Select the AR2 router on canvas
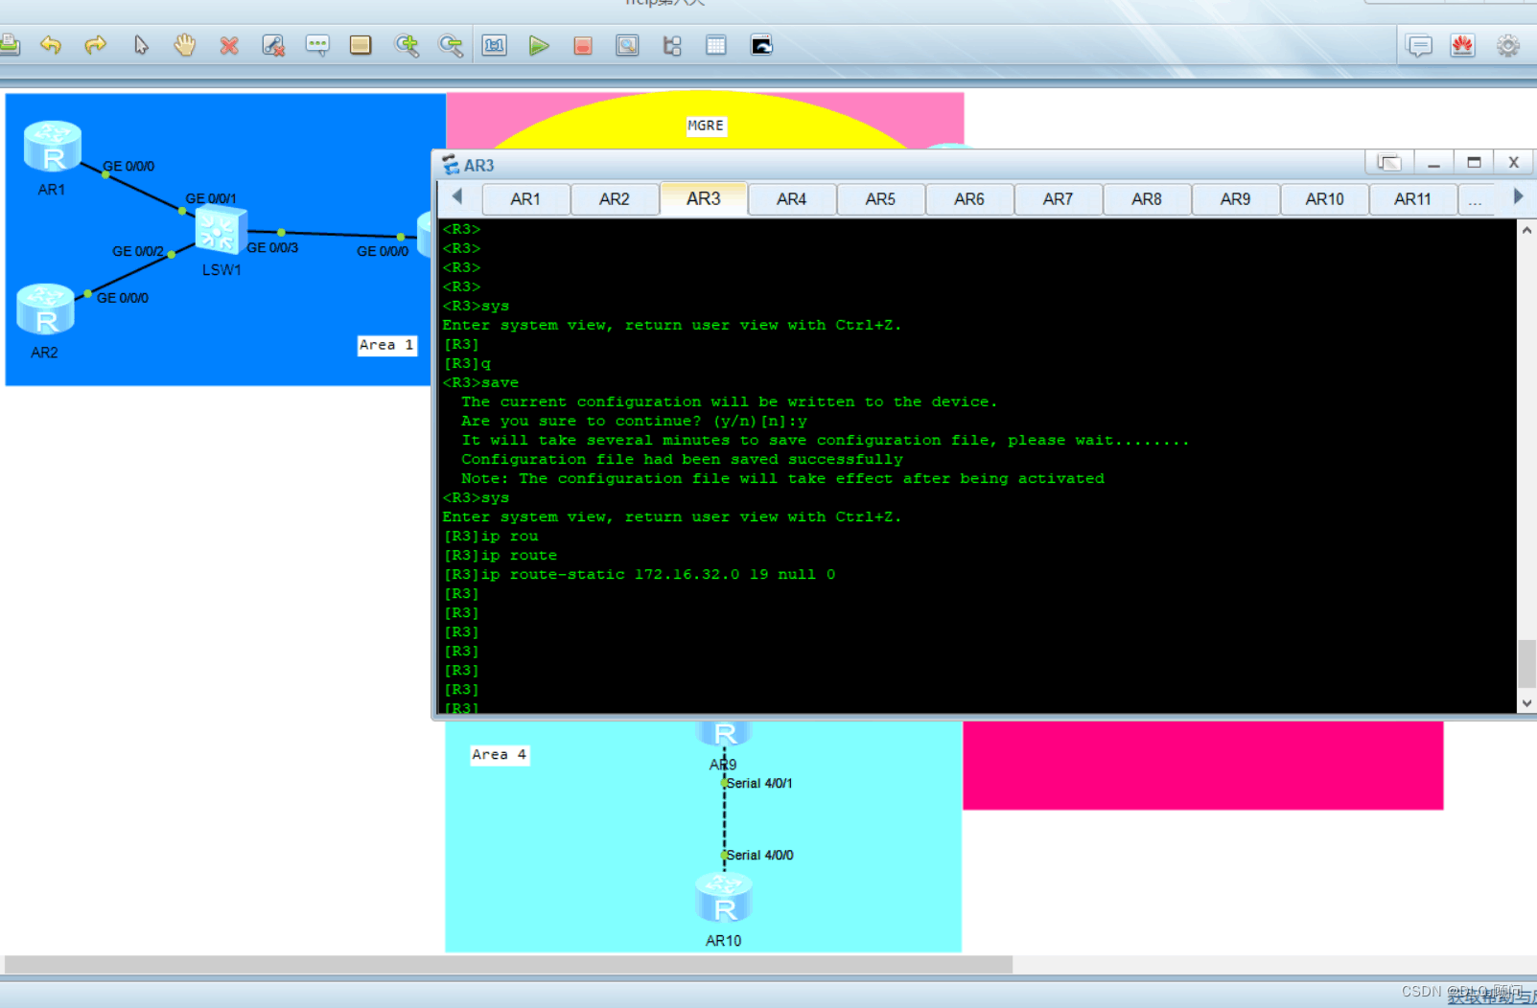Image resolution: width=1537 pixels, height=1008 pixels. coord(45,309)
